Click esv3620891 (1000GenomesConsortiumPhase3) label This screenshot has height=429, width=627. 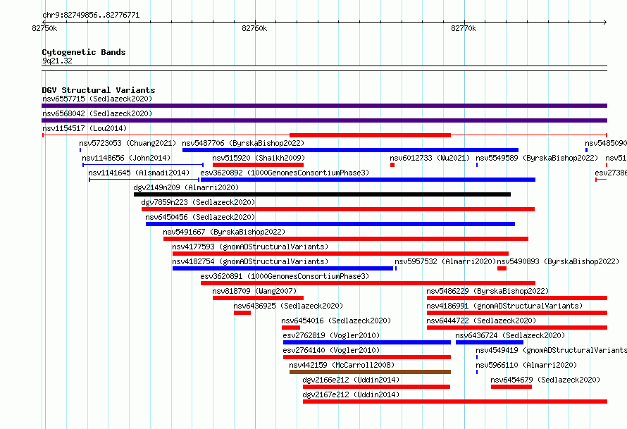pyautogui.click(x=285, y=276)
